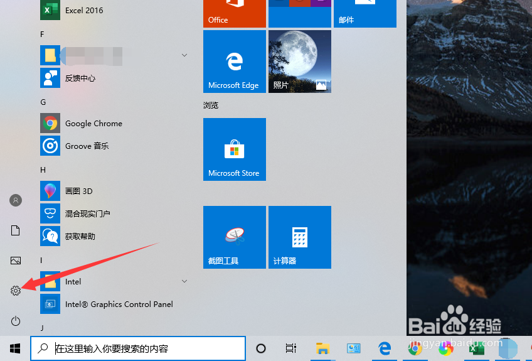Open 混合现实门户 app
532x361 pixels.
tap(114, 213)
